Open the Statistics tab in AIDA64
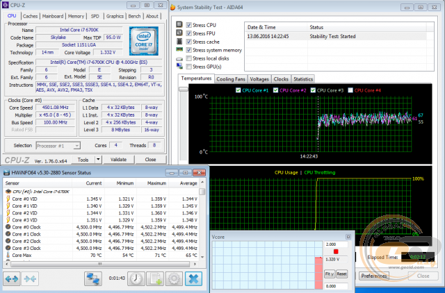This screenshot has height=293, width=445. point(303,79)
